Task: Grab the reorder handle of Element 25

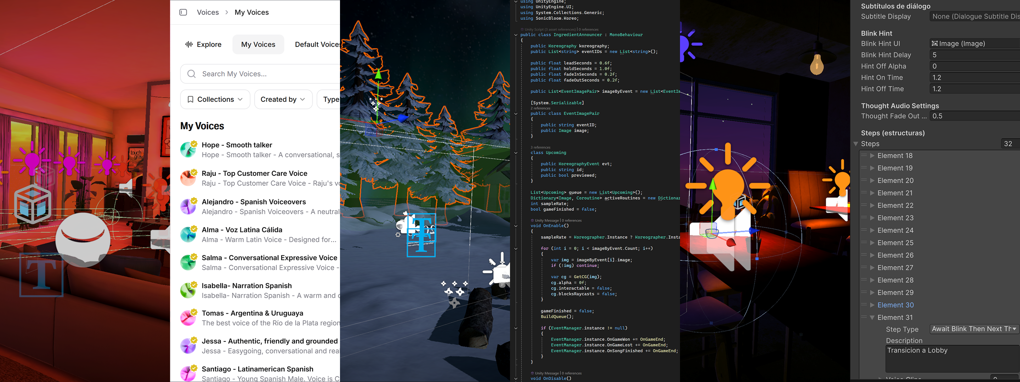Action: point(864,242)
